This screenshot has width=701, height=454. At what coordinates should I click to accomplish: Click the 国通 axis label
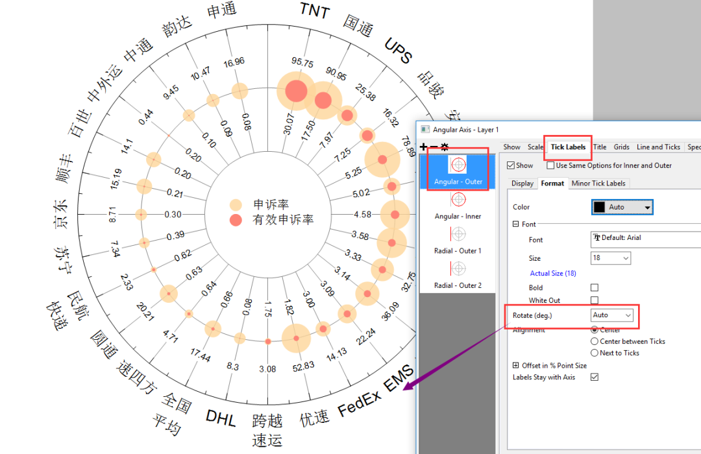[x=358, y=25]
